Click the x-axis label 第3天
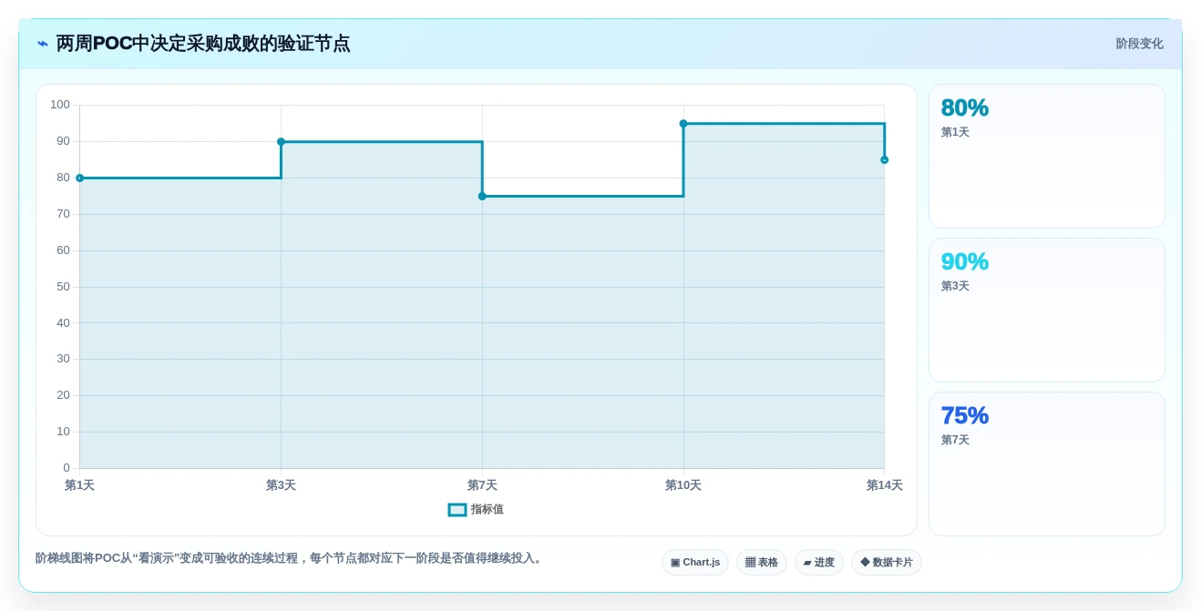The height and width of the screenshot is (611, 1201). pos(281,485)
